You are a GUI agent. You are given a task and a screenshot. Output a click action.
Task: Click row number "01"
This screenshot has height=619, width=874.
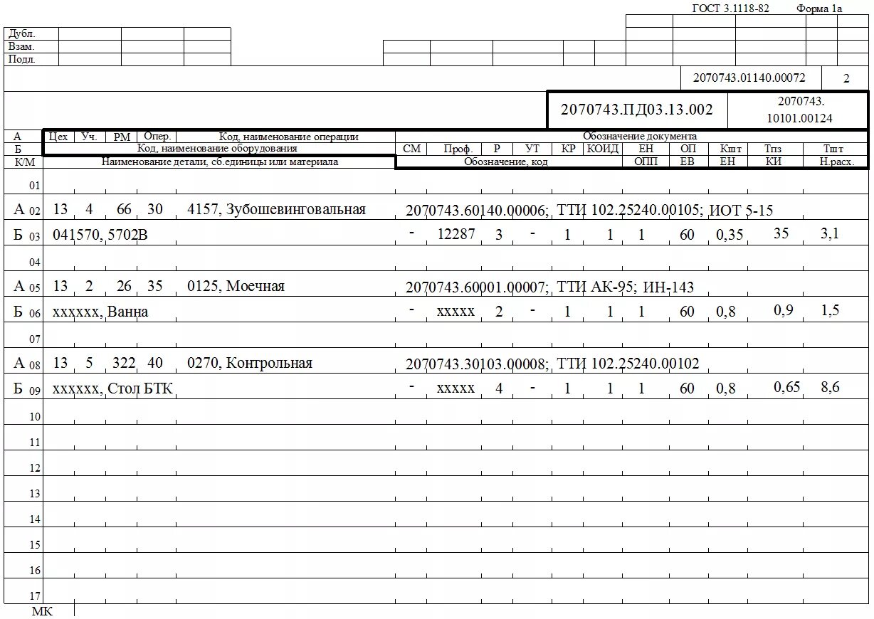(36, 186)
